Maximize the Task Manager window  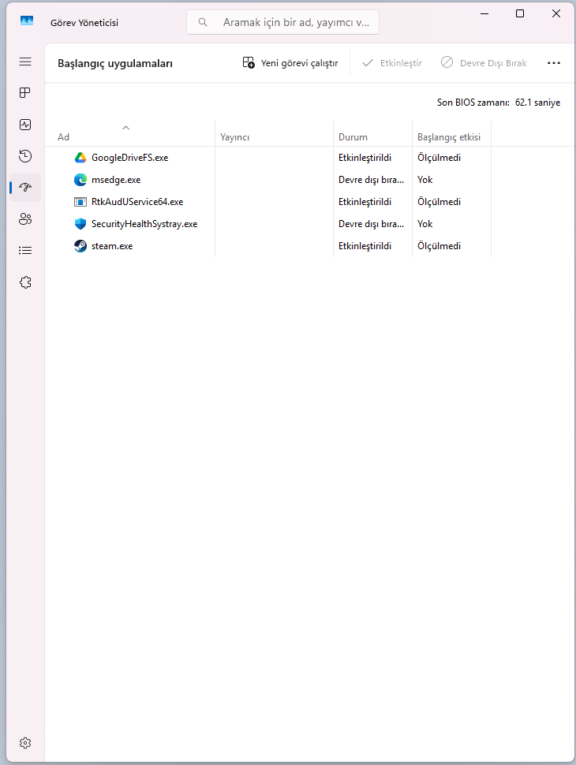point(520,13)
